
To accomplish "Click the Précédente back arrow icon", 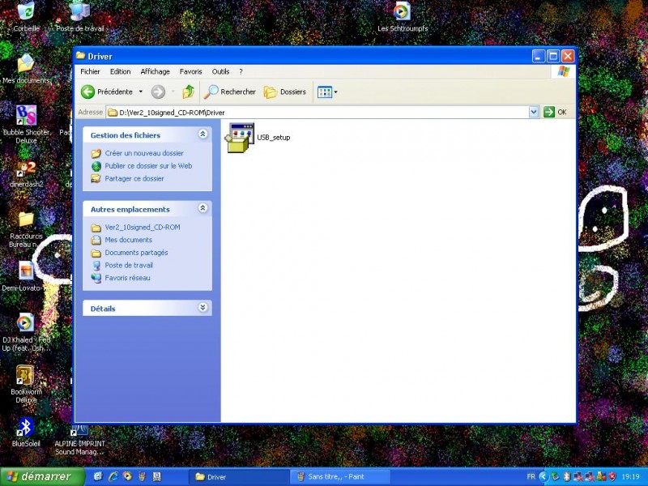I will pyautogui.click(x=88, y=92).
